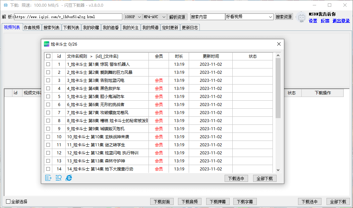Click the iQIYI logo in dialog title

[47, 44]
